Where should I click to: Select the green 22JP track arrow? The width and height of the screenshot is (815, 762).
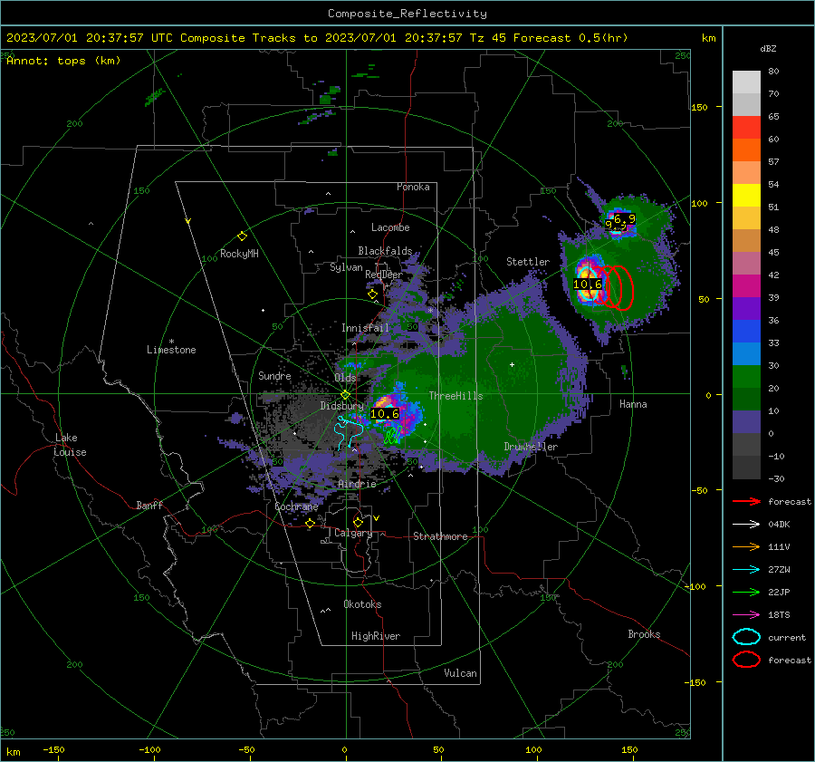click(746, 592)
